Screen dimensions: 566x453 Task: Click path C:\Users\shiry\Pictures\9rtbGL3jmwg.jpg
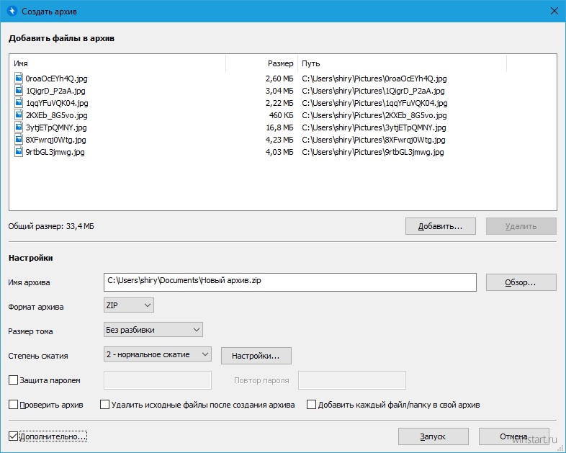pyautogui.click(x=373, y=152)
